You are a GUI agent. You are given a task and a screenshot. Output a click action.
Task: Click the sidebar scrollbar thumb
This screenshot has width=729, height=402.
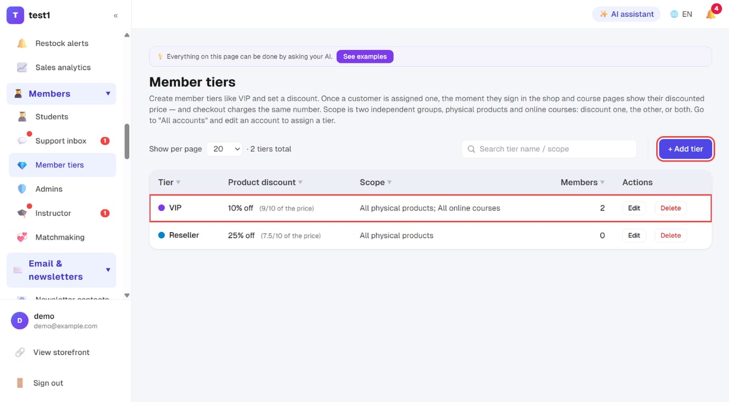[x=127, y=141]
